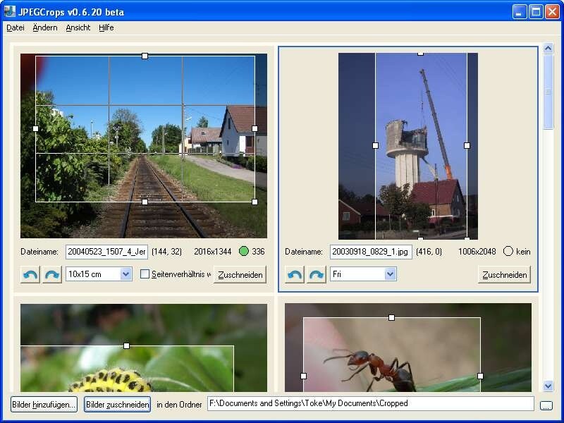Rotate the water tower photo clockwise
This screenshot has width=564, height=423.
pos(317,274)
